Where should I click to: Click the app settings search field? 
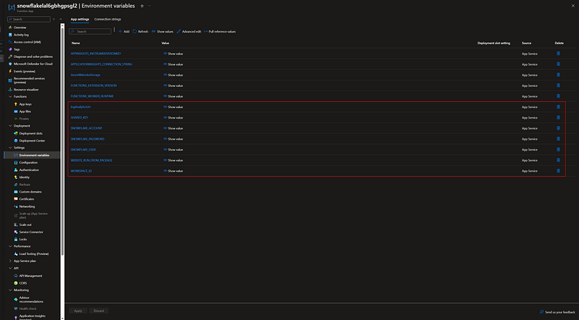pos(90,31)
